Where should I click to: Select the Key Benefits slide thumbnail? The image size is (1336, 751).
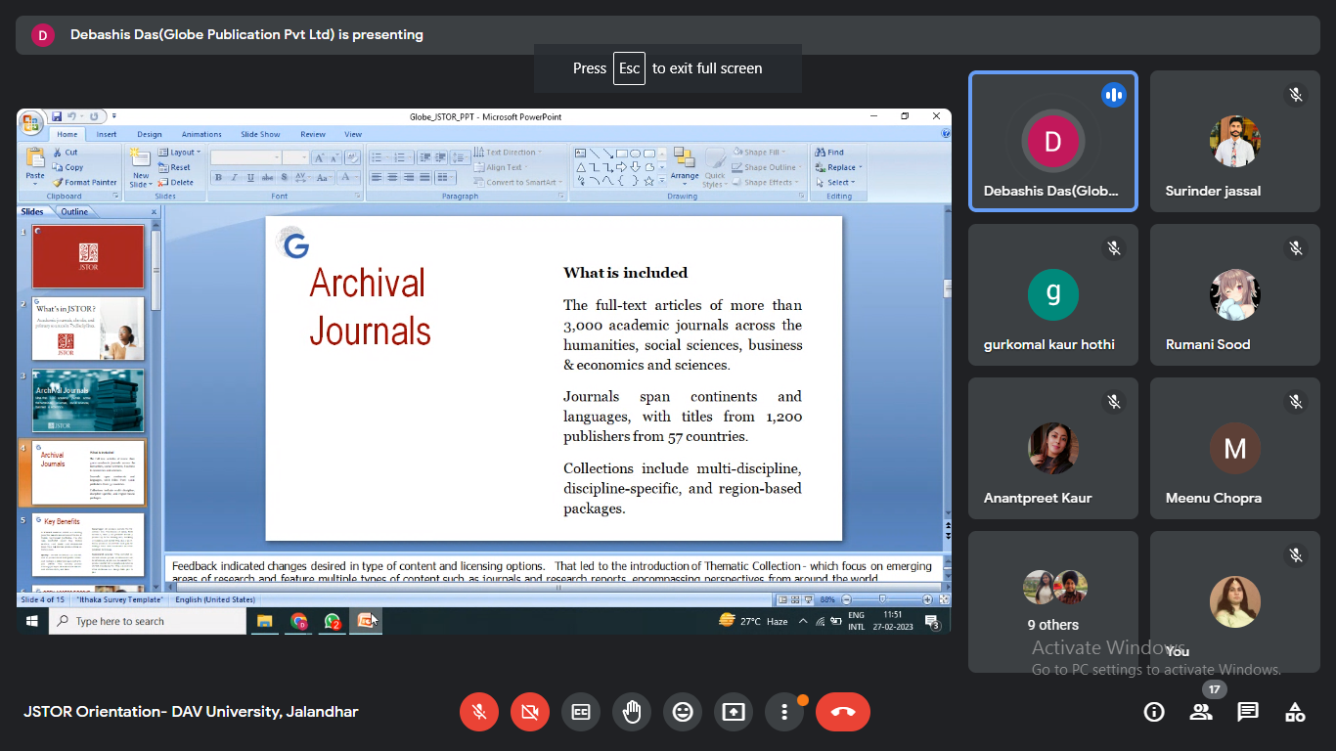(x=88, y=545)
